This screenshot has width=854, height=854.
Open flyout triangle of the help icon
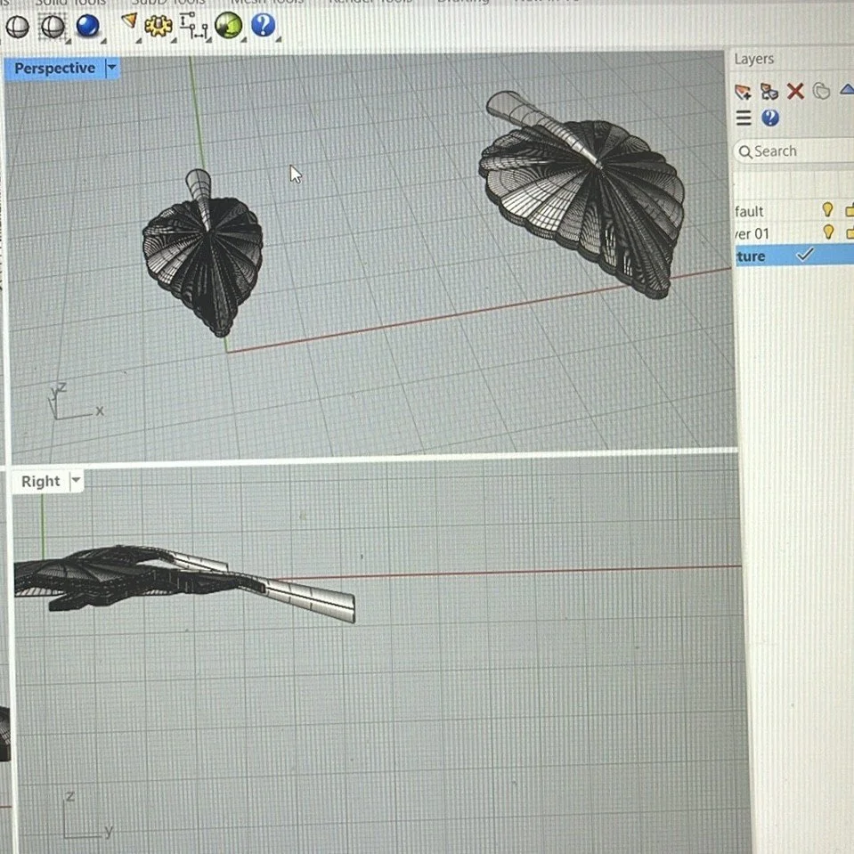tap(279, 39)
